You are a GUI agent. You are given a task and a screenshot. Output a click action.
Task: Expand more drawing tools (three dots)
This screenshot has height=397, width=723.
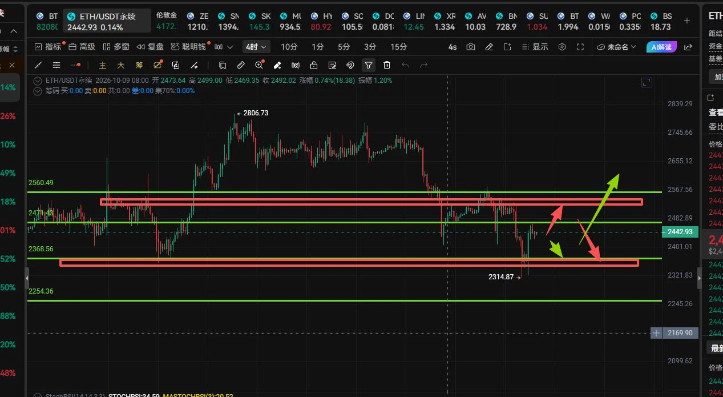coord(75,65)
